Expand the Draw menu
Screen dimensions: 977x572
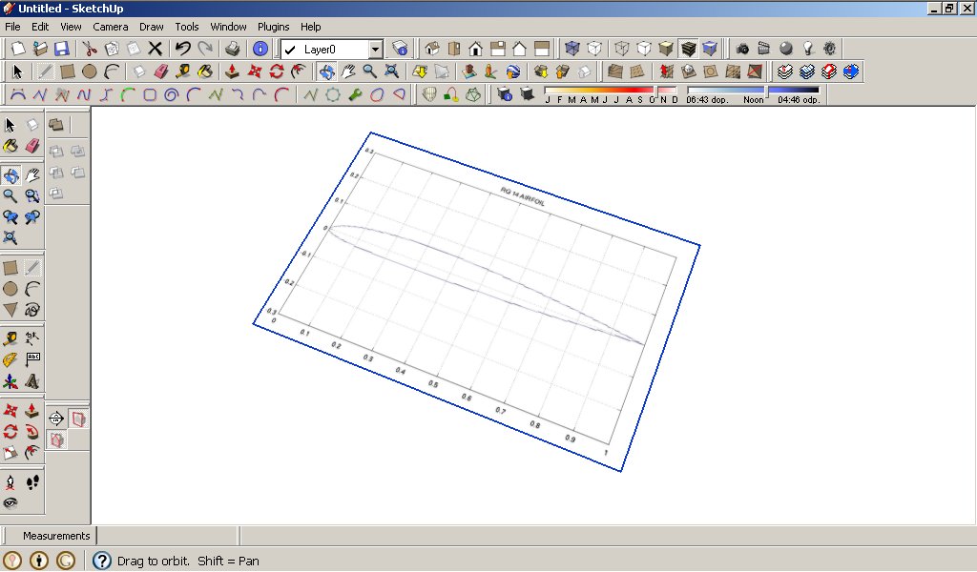(x=152, y=27)
